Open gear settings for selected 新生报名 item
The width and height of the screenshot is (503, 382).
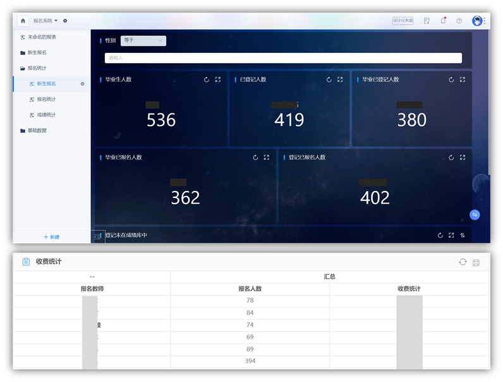(82, 84)
